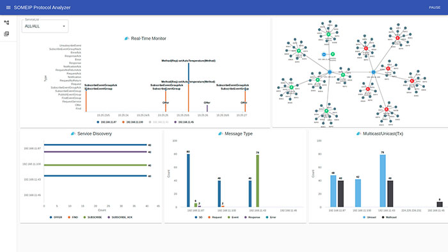Click the Service Discovery title icon
Viewport: 448px width, 252px height.
[x=73, y=134]
